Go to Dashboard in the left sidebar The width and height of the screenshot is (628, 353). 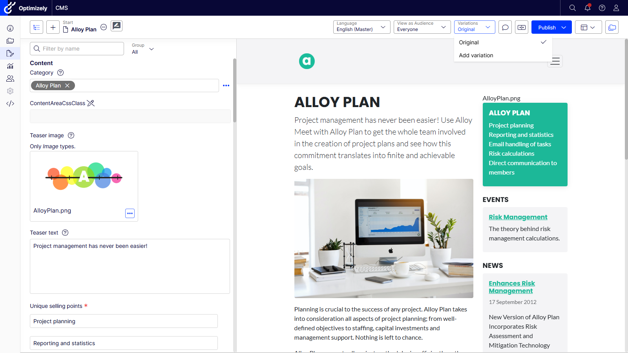pos(10,28)
